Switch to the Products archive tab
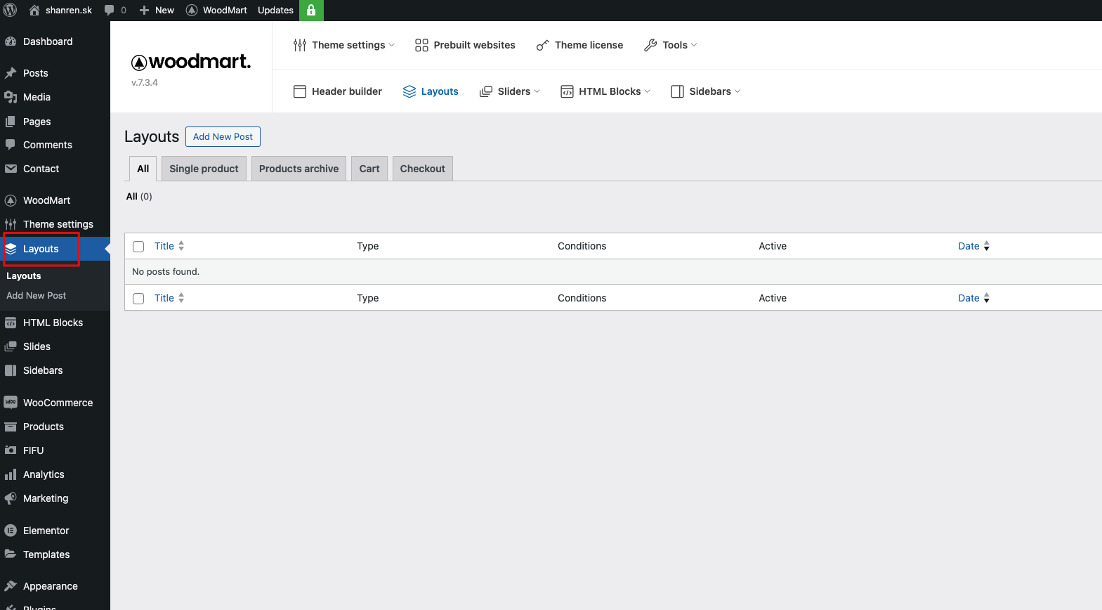Image resolution: width=1102 pixels, height=610 pixels. click(x=299, y=169)
